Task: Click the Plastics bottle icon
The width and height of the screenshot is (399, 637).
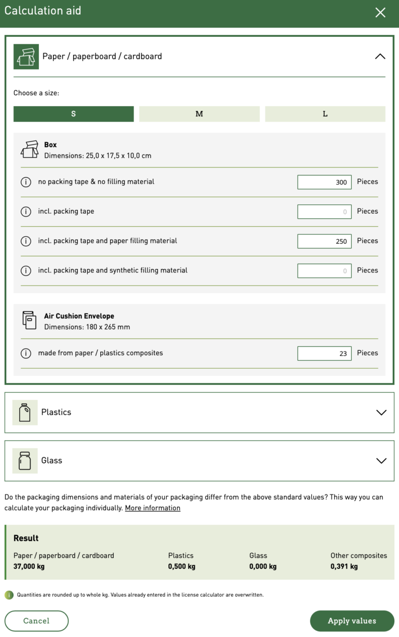Action: coord(25,412)
